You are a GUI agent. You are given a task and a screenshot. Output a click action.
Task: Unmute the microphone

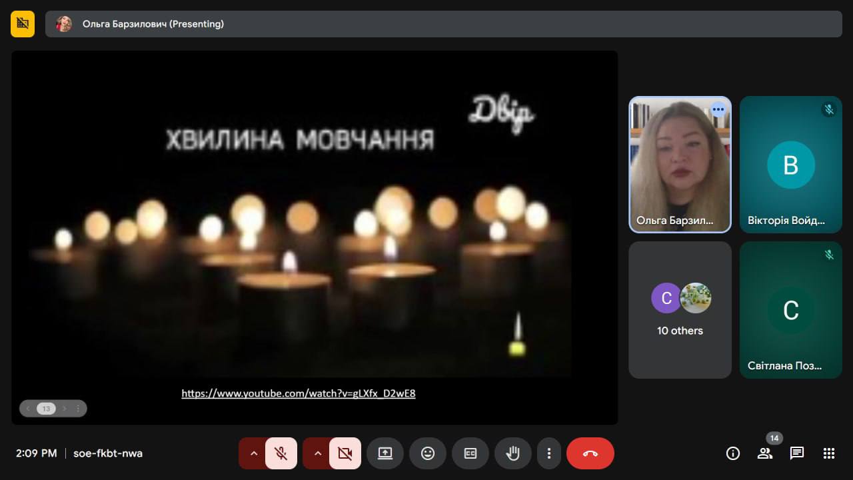coord(281,453)
